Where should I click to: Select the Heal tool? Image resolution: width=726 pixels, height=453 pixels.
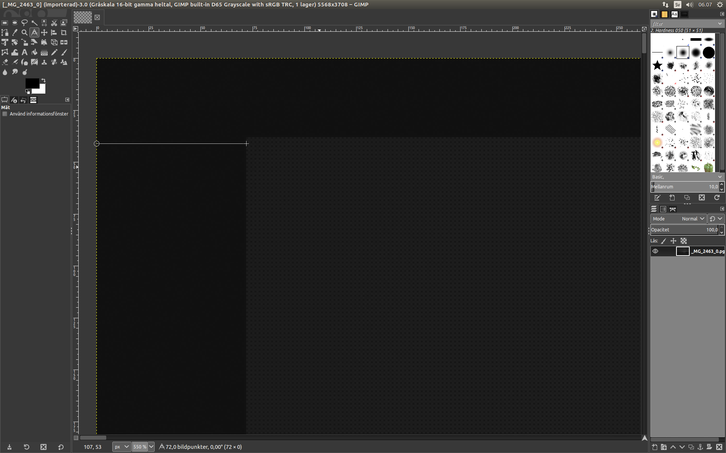(x=54, y=62)
